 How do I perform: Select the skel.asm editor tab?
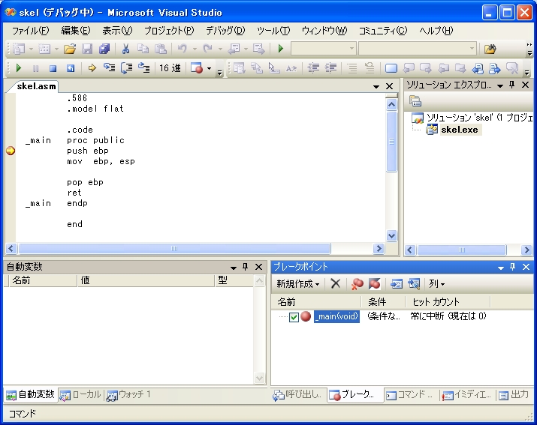tap(36, 86)
